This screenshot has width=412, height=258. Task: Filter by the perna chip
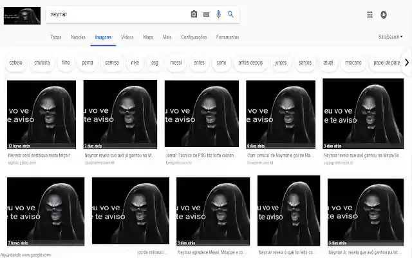pos(88,63)
